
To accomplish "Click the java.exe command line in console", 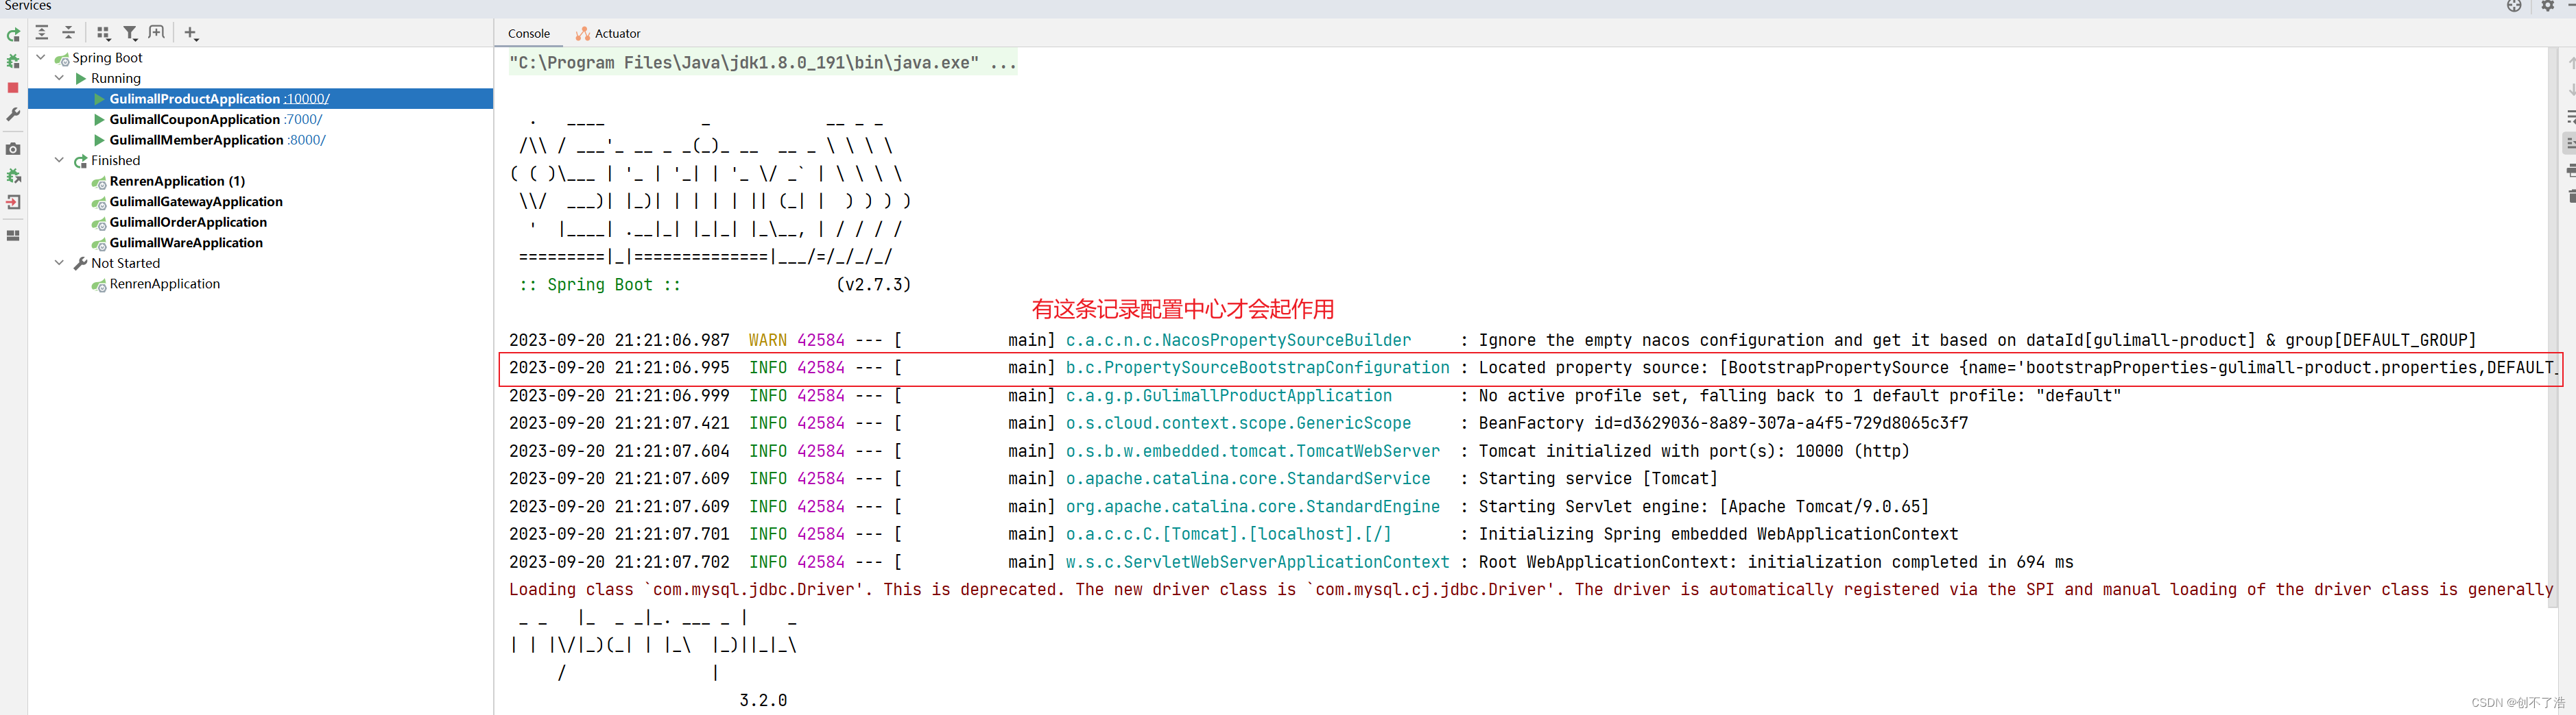I will (762, 63).
